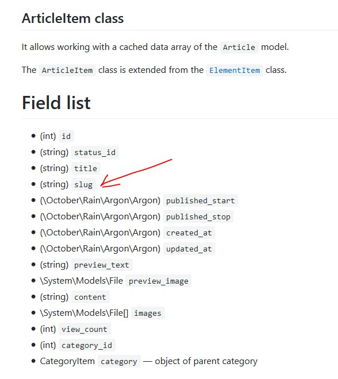Click the id field code
Image resolution: width=338 pixels, height=379 pixels.
66,136
